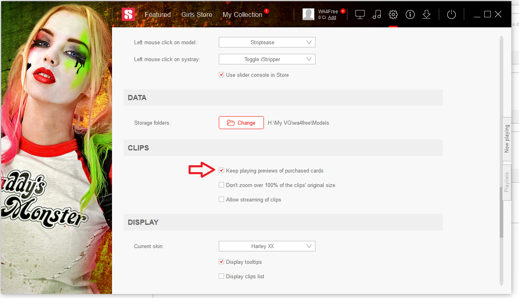Viewport: 519px width, 298px height.
Task: Open the My Collection tab
Action: [243, 14]
